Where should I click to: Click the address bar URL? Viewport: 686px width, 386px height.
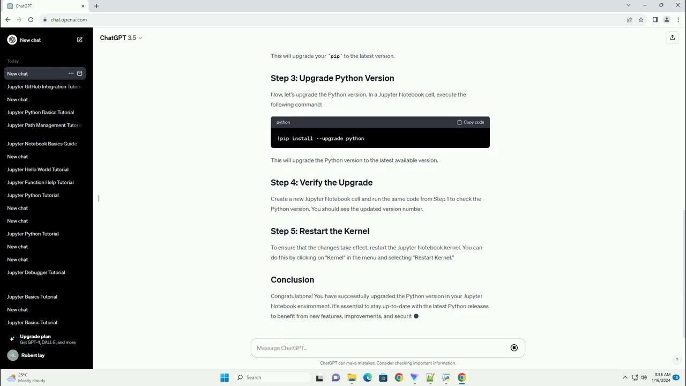pos(69,20)
